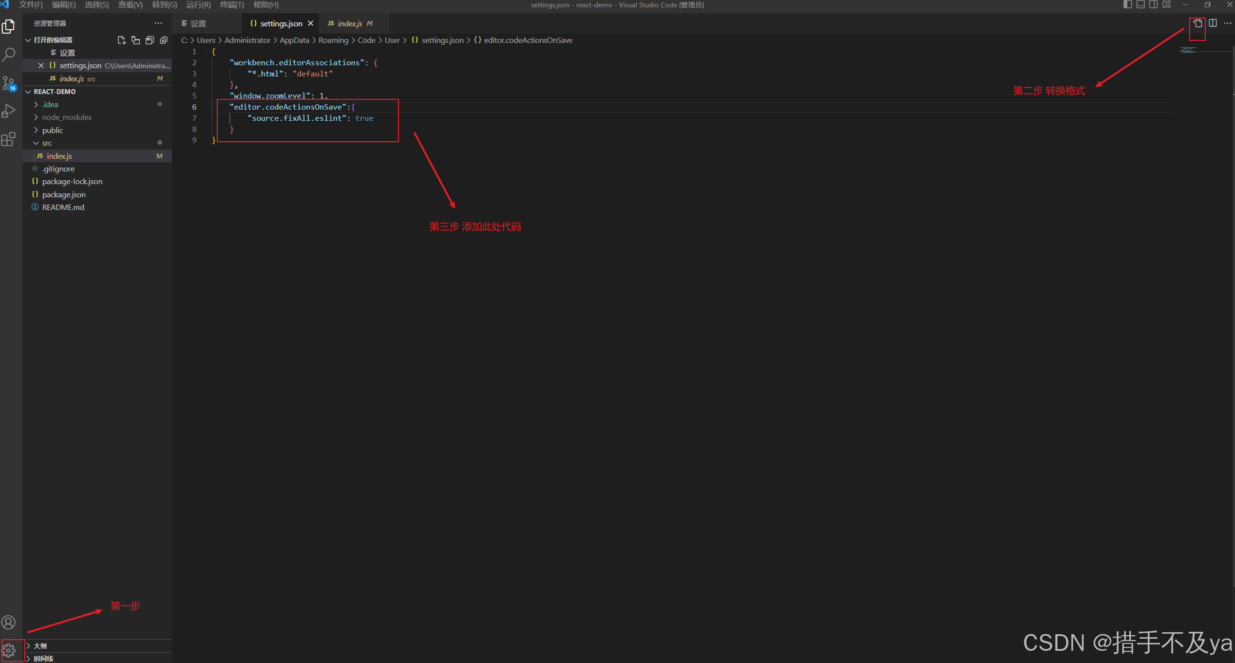Click "workbench.editorAssociations" on line 2
1235x663 pixels.
(x=297, y=63)
